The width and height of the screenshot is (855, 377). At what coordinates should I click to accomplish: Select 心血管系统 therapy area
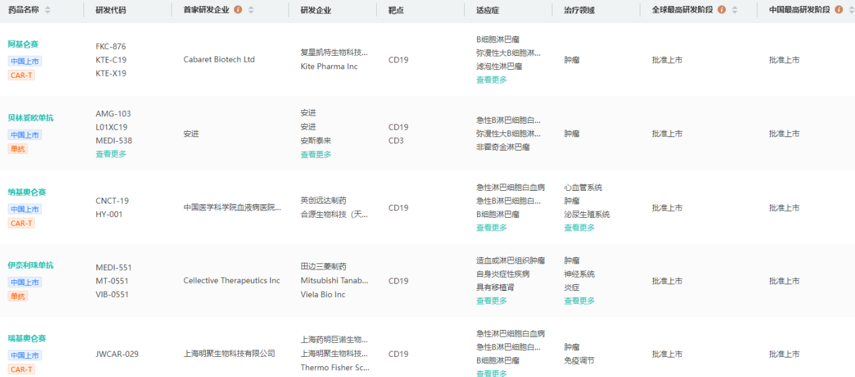pyautogui.click(x=583, y=187)
